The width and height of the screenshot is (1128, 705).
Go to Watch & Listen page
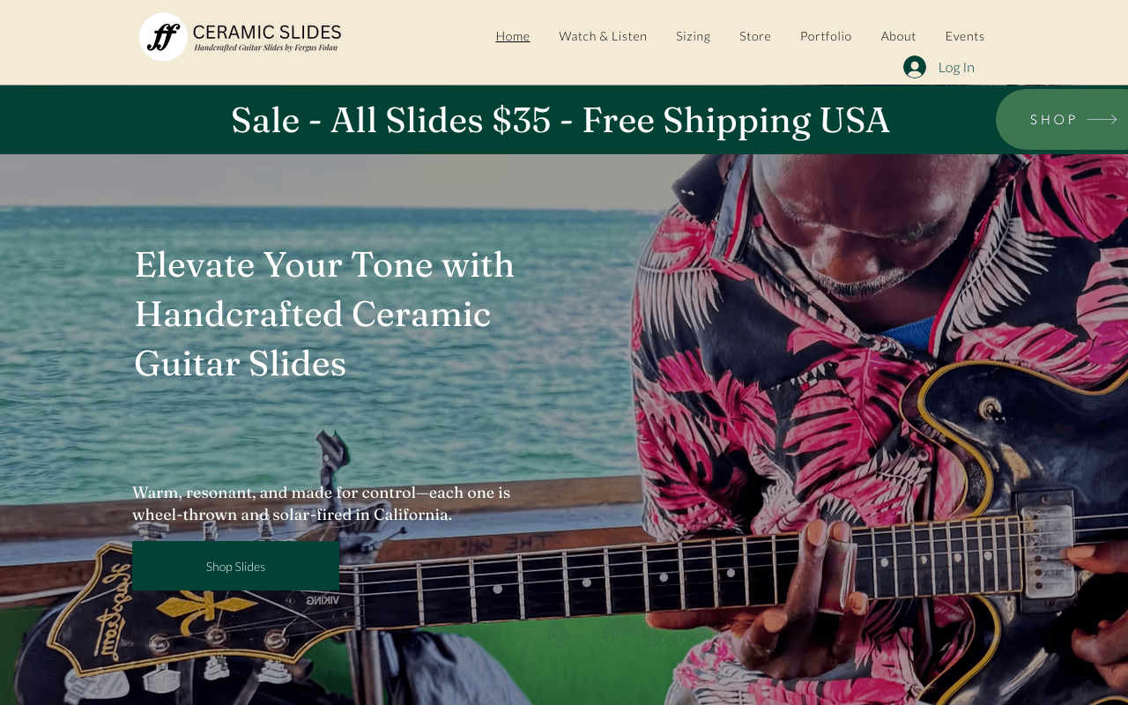pyautogui.click(x=603, y=36)
